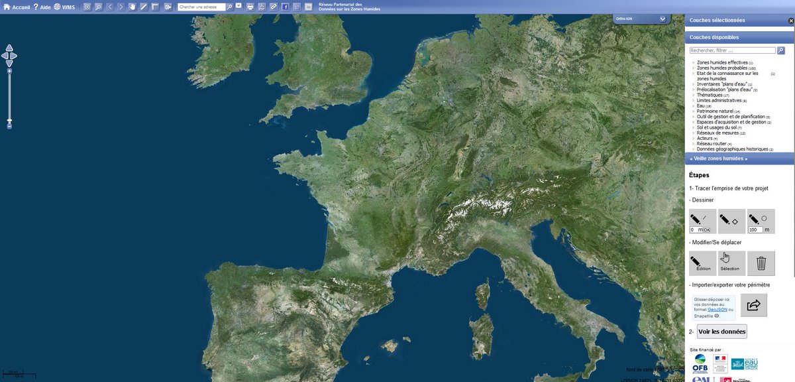Click the layer filter search icon
The height and width of the screenshot is (382, 795).
(x=780, y=50)
